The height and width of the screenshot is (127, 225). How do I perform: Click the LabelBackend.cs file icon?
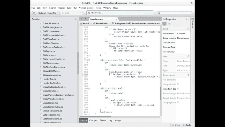click(x=41, y=103)
